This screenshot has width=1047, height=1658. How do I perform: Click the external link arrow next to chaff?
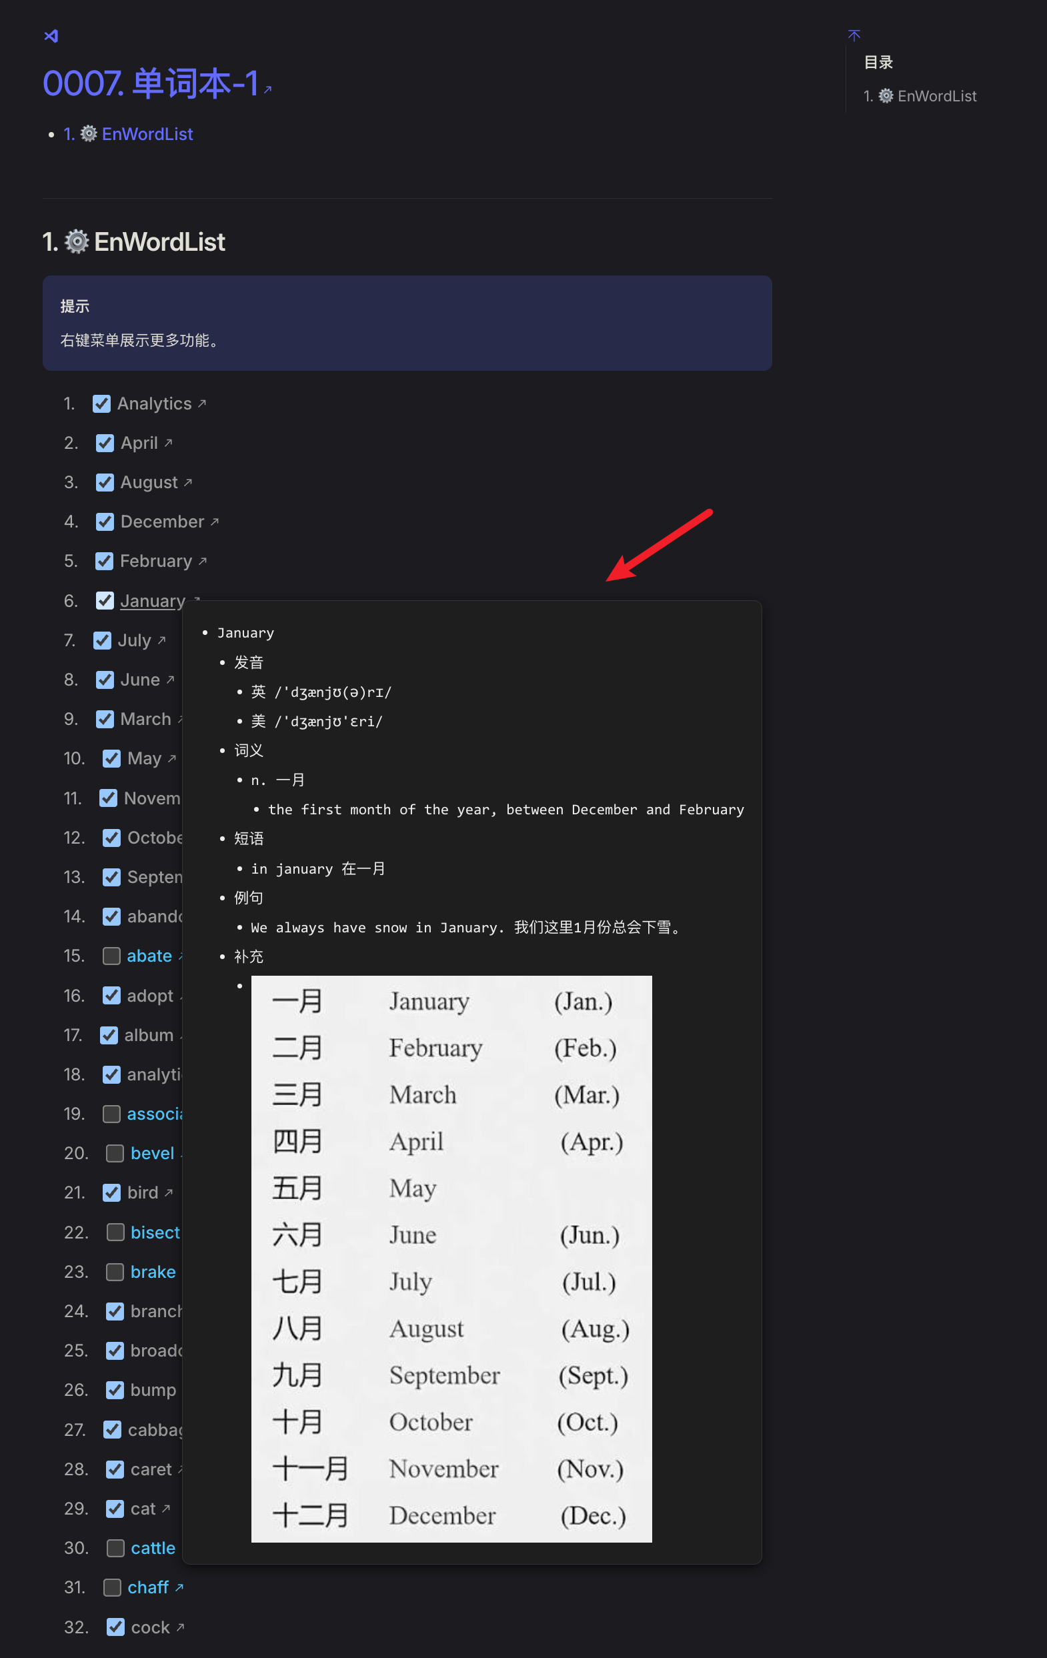(179, 1587)
